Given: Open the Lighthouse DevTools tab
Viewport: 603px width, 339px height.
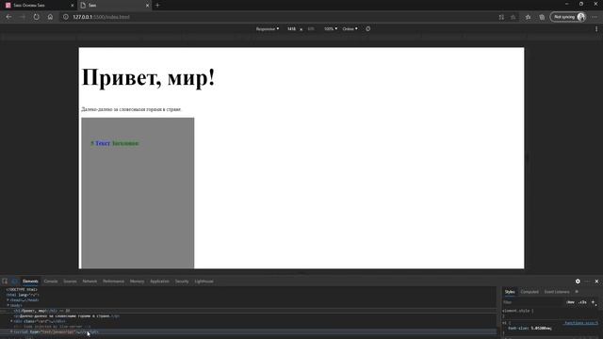Looking at the screenshot, I should click(x=204, y=282).
